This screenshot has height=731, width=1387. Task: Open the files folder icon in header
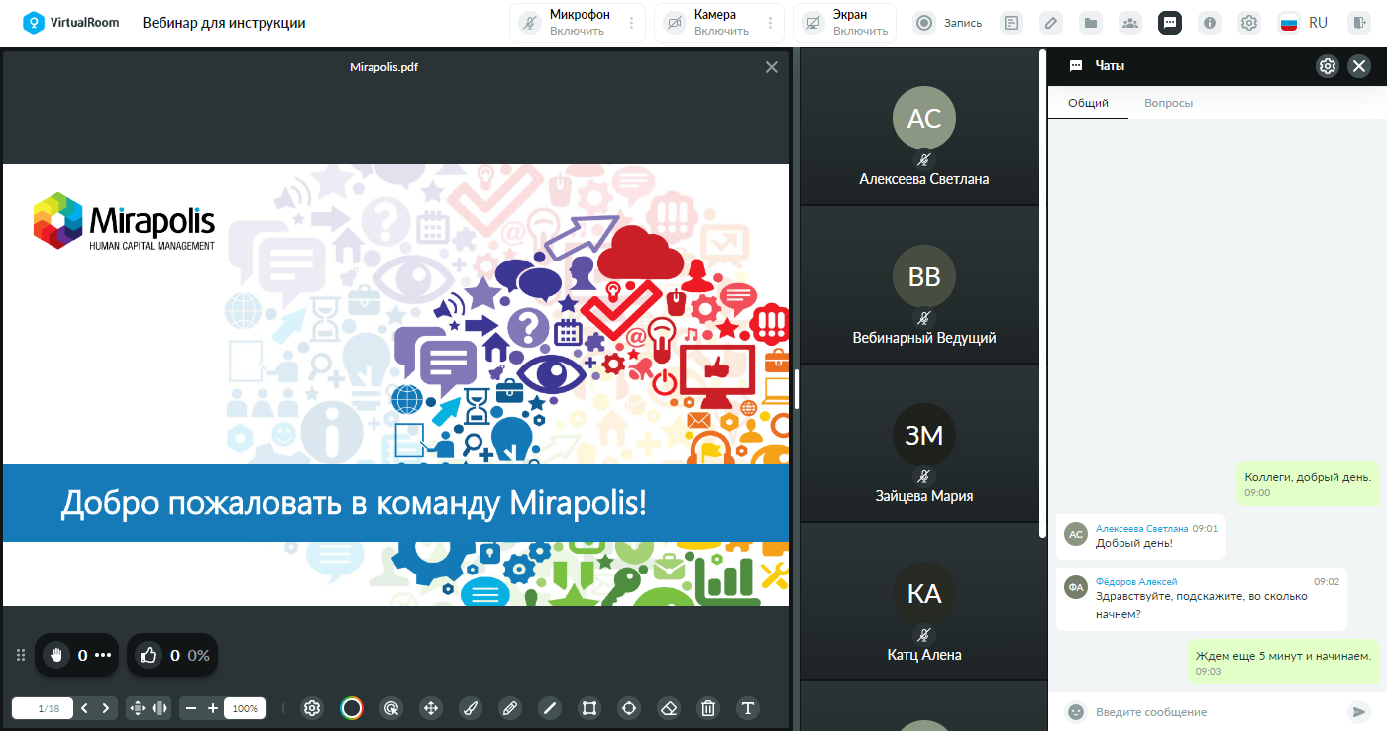[1091, 23]
